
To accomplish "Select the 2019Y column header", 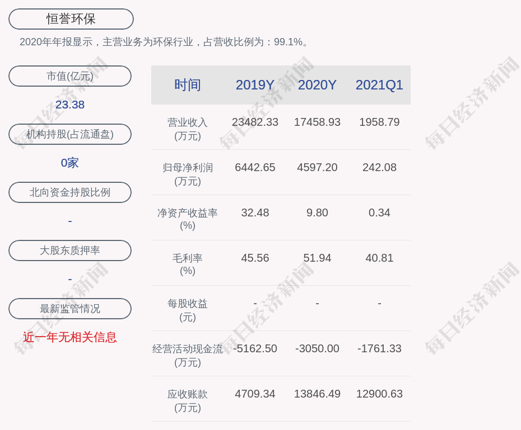I will coord(255,85).
